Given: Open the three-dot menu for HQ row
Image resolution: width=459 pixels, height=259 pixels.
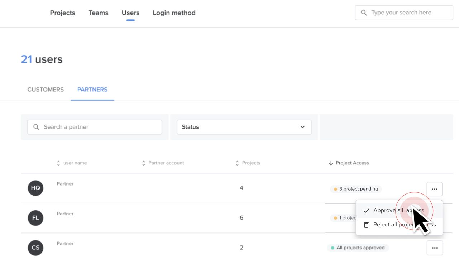Looking at the screenshot, I should pyautogui.click(x=434, y=189).
